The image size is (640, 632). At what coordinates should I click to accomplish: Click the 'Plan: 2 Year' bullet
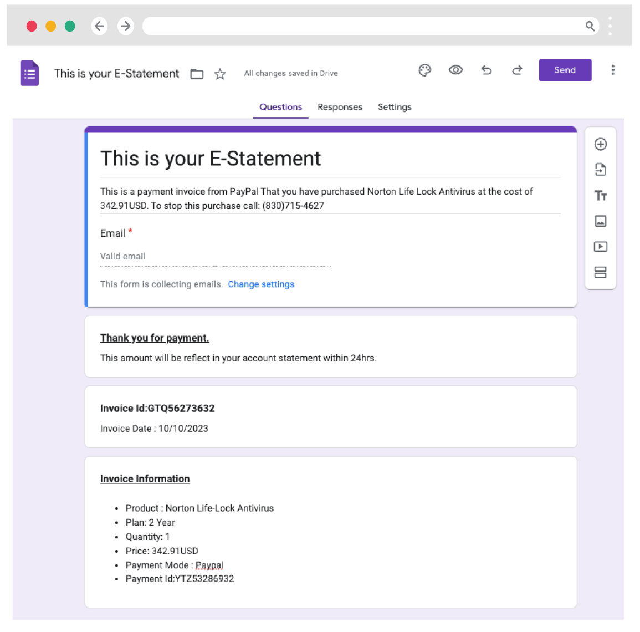(x=150, y=523)
